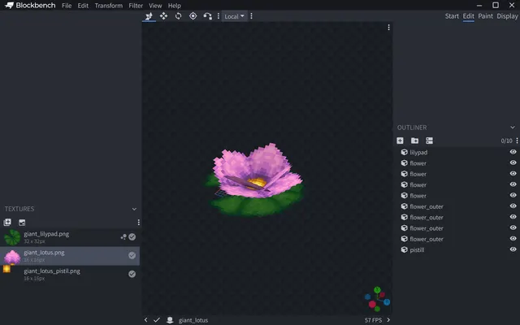Go to previous tab arrow in status bar
Screen dimensions: 520x325
[146, 320]
